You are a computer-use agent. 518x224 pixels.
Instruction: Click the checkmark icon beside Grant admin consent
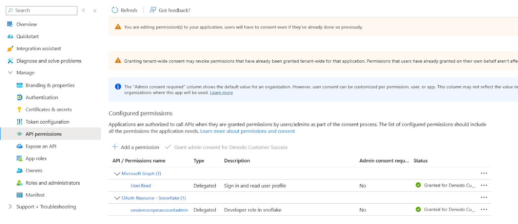click(168, 147)
